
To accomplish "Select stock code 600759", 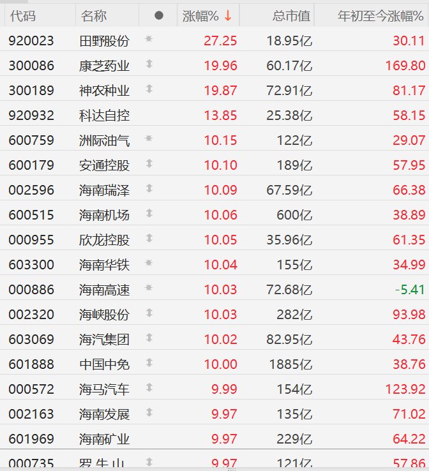I will pyautogui.click(x=31, y=140).
